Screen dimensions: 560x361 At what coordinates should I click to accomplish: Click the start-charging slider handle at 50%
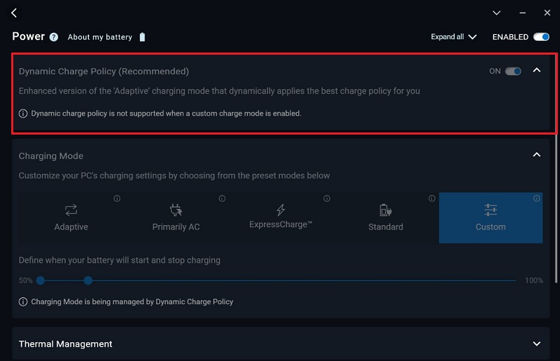click(x=41, y=280)
